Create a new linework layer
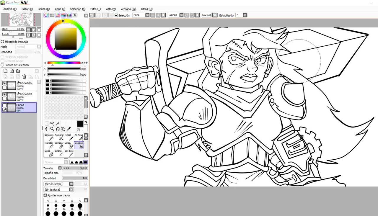The height and width of the screenshot is (216, 378). [12, 71]
